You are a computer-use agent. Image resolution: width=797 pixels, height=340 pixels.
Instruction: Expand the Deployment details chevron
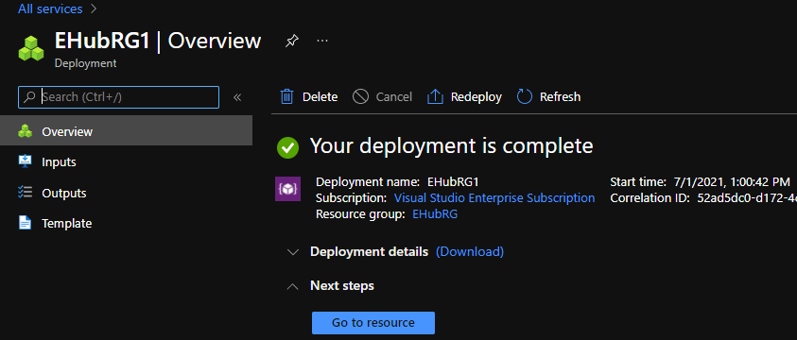(292, 252)
